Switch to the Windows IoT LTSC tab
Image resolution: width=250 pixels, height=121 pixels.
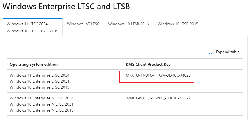coord(83,24)
